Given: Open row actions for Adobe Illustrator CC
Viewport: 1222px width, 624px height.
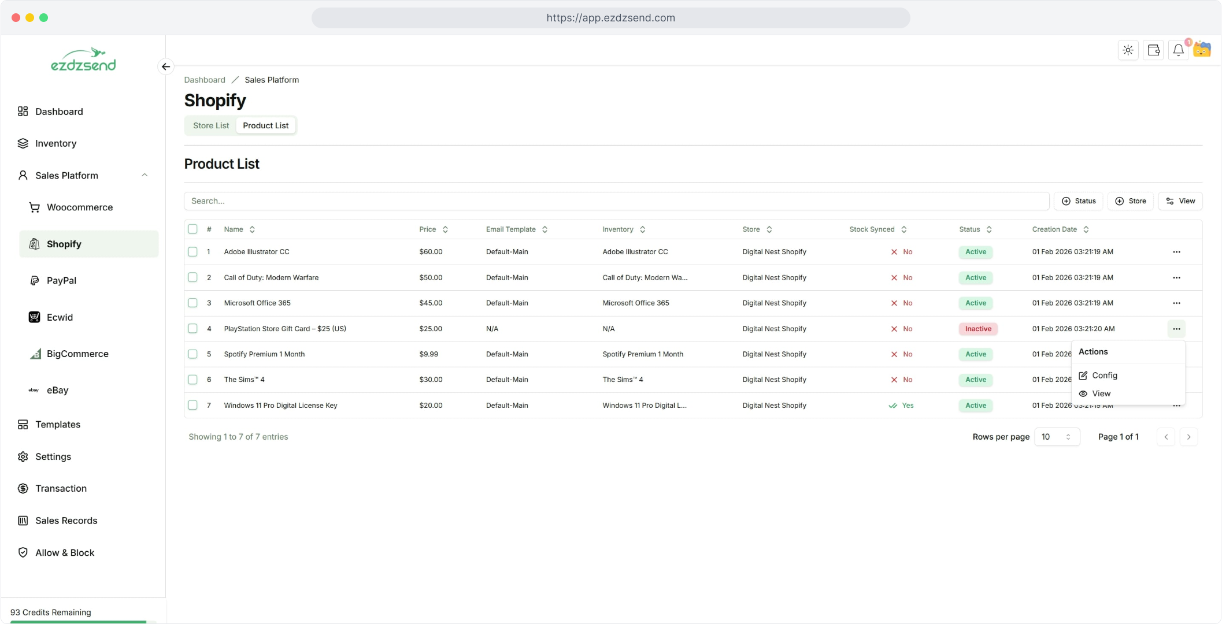Looking at the screenshot, I should [x=1176, y=252].
